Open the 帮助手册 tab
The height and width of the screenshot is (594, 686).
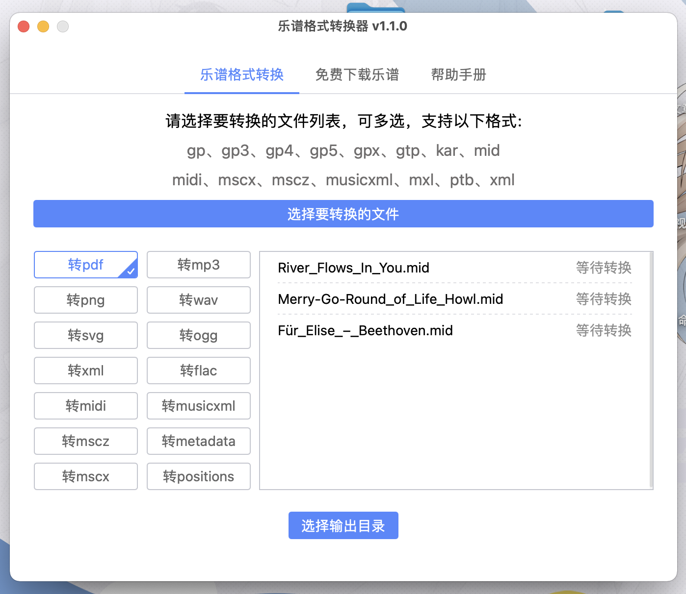point(458,74)
